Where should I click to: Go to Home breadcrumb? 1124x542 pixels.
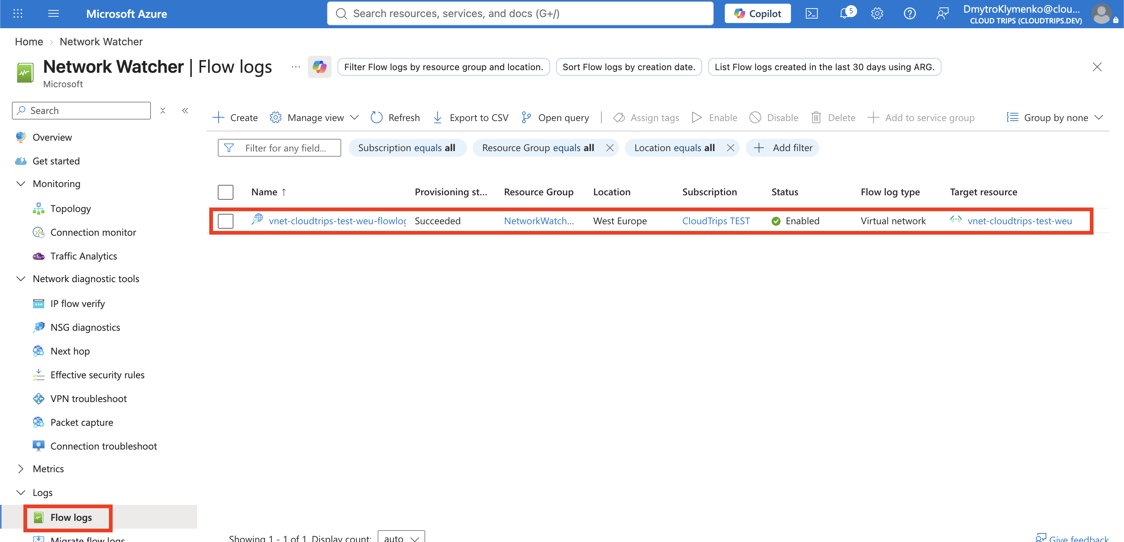point(29,42)
